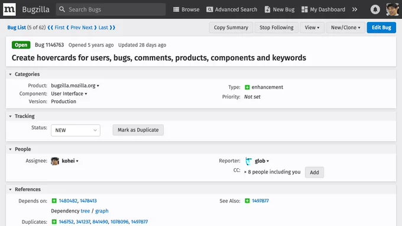The width and height of the screenshot is (402, 226).
Task: Click into the Search Bugs field
Action: [x=111, y=9]
